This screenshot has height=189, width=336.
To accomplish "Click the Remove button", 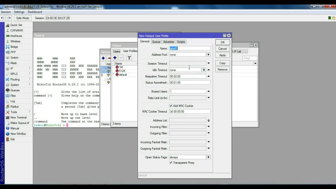I will tap(223, 70).
